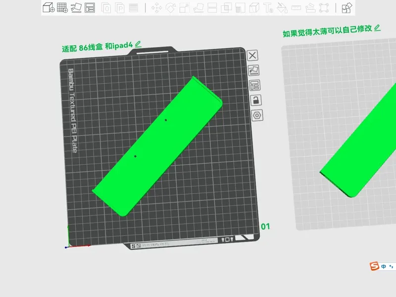This screenshot has width=396, height=297.
Task: Click the Split to objects icon
Action: click(x=106, y=8)
